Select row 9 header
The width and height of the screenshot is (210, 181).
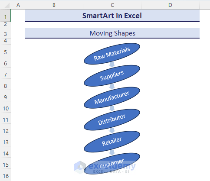point(5,96)
